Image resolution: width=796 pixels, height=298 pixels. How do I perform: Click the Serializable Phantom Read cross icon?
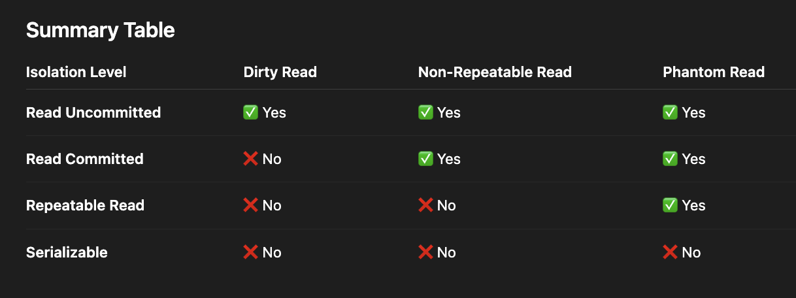point(670,252)
